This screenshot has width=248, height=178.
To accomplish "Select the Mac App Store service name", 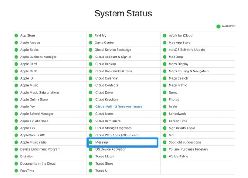I will pos(179,43).
